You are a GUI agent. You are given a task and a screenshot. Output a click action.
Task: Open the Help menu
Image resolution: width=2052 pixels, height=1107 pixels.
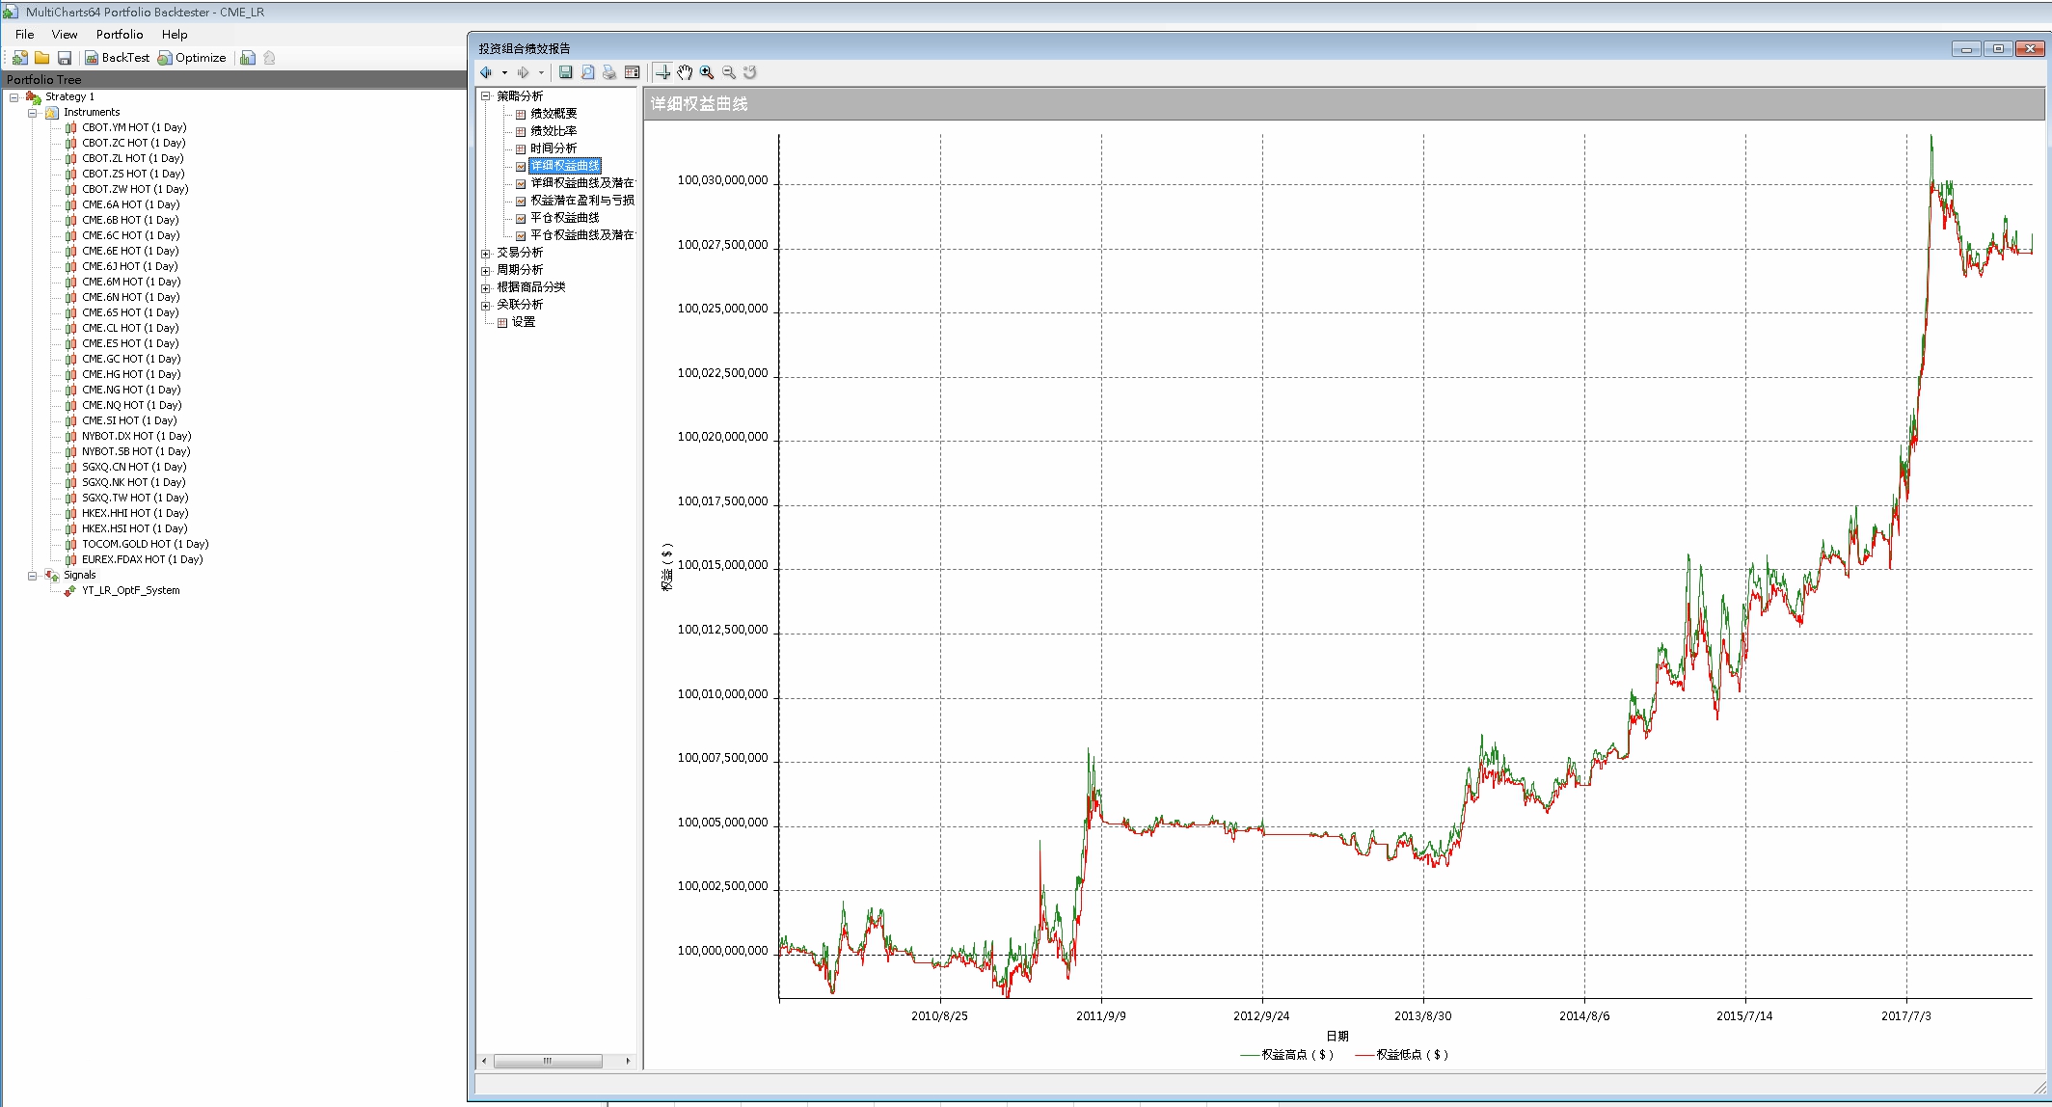click(x=175, y=34)
